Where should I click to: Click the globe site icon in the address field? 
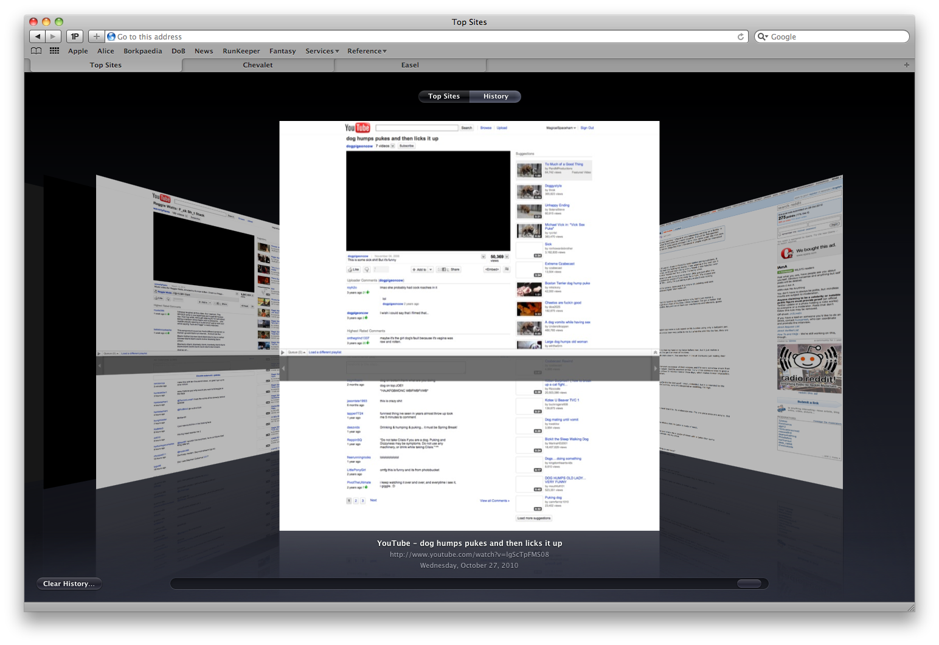[111, 36]
